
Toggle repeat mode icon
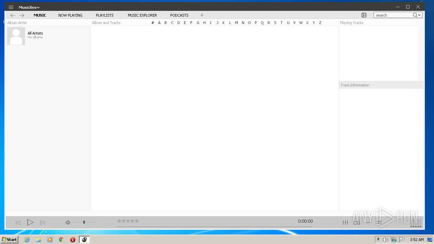(368, 222)
